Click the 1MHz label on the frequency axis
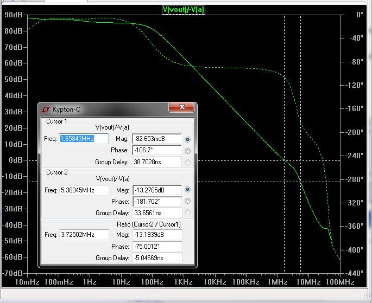The width and height of the screenshot is (372, 303). (278, 282)
